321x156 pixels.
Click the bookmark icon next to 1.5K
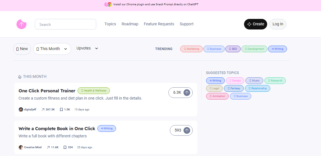(61, 110)
